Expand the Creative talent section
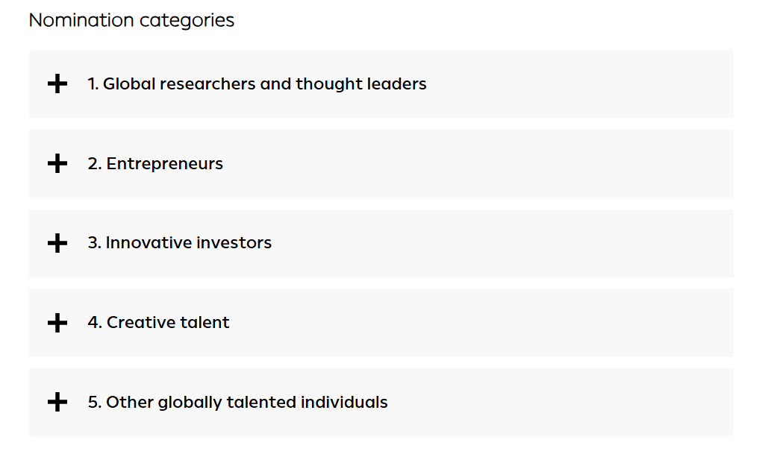765x457 pixels. point(381,323)
